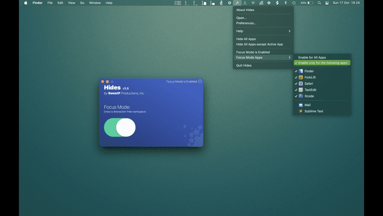Open the Finder menu in menu bar
The image size is (383, 216).
tap(37, 3)
